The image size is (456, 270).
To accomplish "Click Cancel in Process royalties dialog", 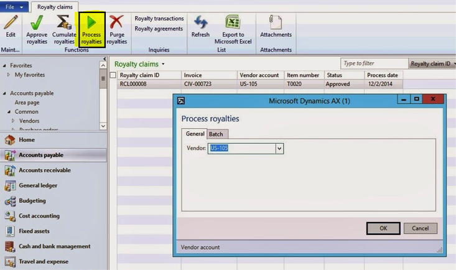I will click(x=421, y=228).
